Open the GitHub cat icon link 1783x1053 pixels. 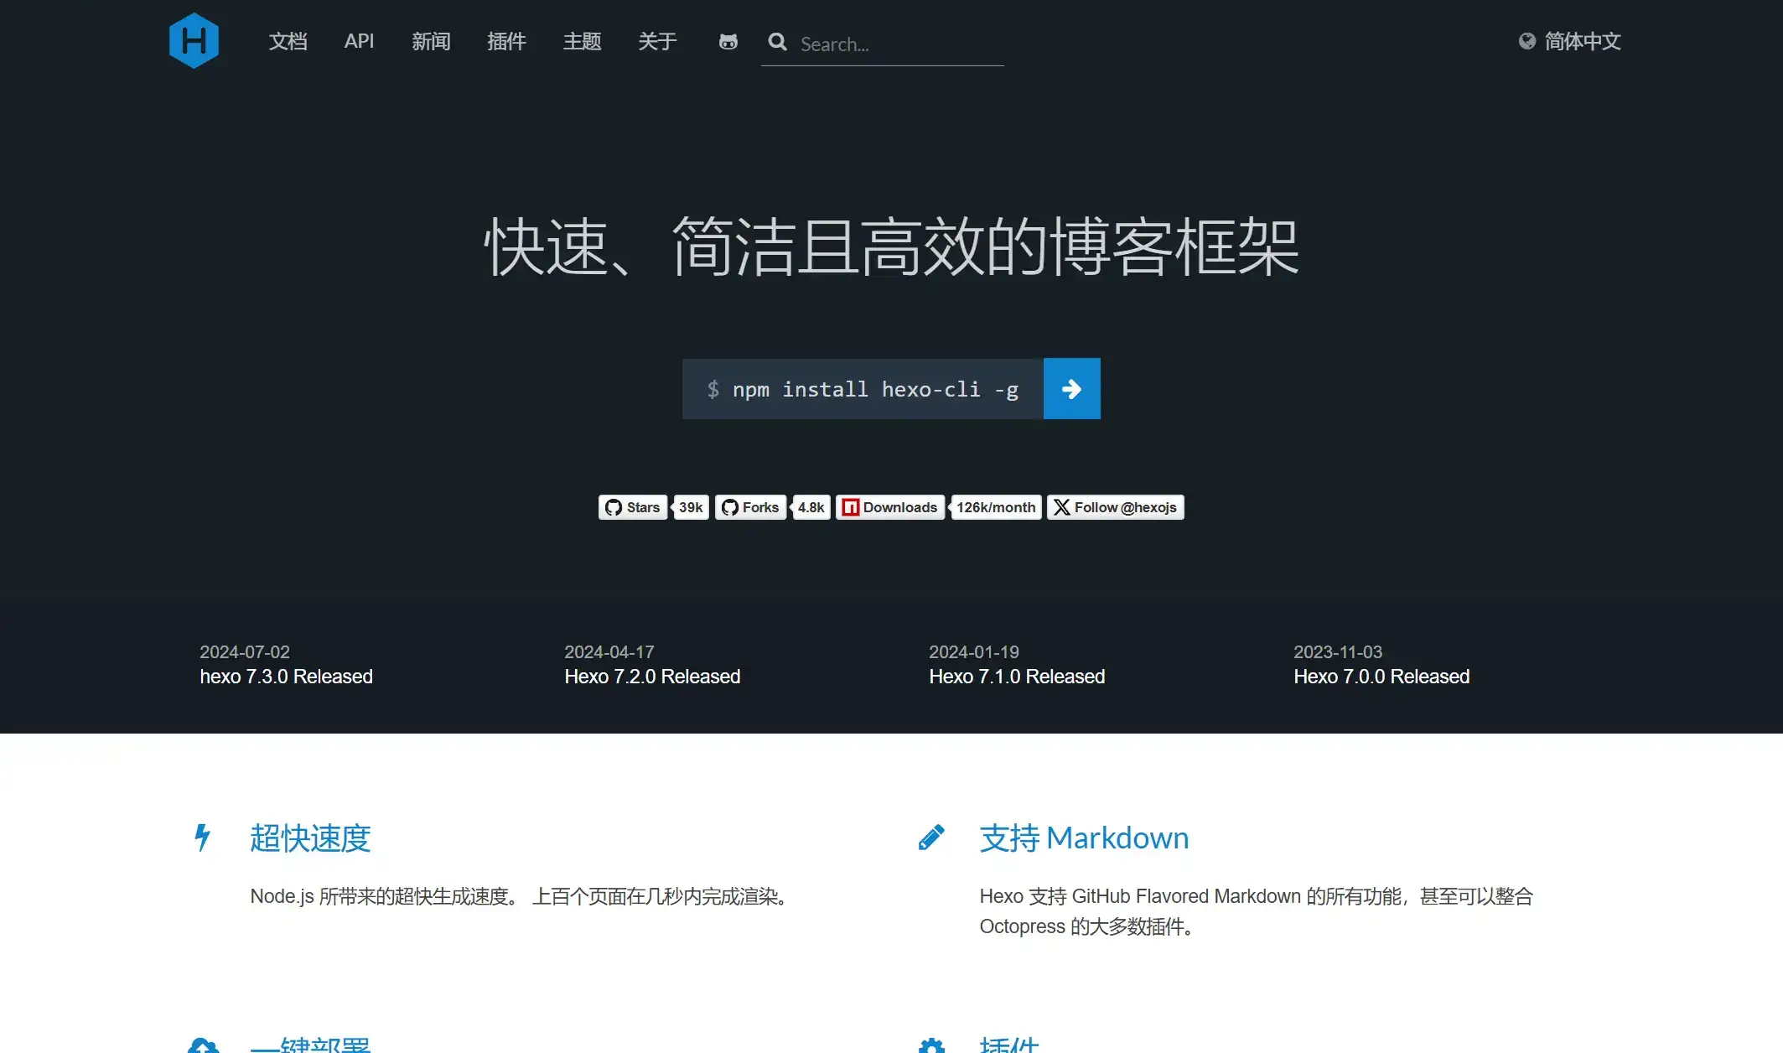[x=728, y=41]
